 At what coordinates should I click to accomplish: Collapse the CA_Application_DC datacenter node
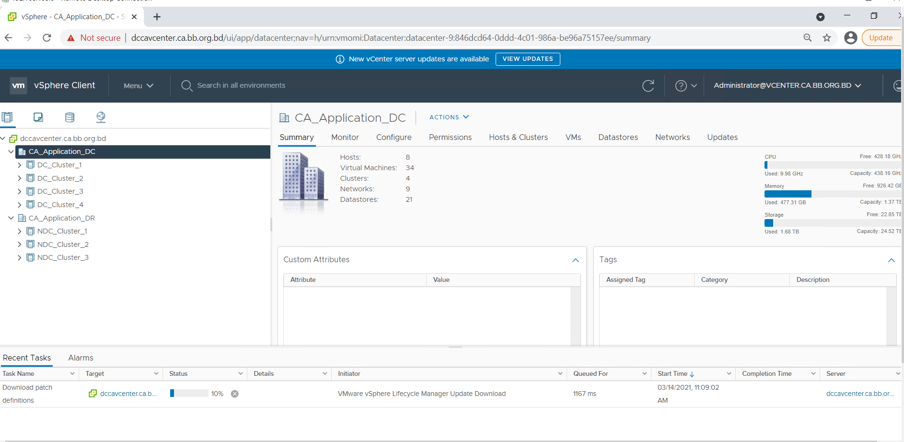point(11,151)
